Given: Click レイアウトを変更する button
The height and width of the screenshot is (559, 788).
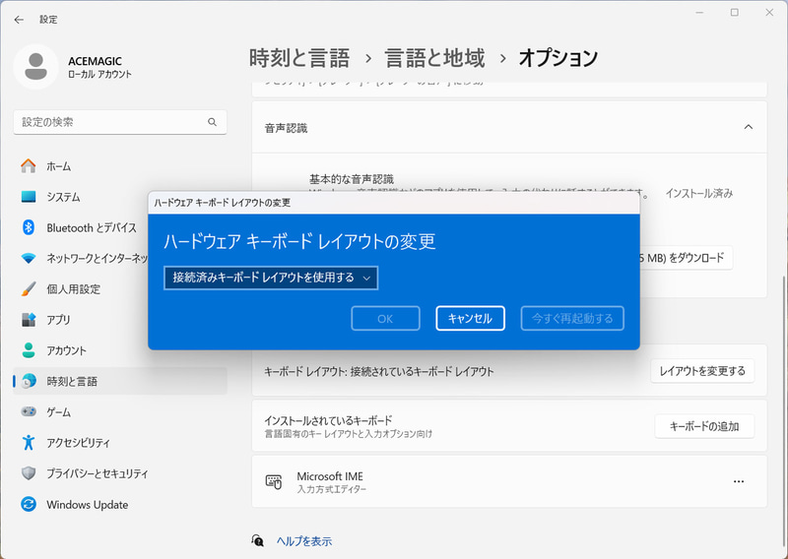Looking at the screenshot, I should pyautogui.click(x=702, y=371).
